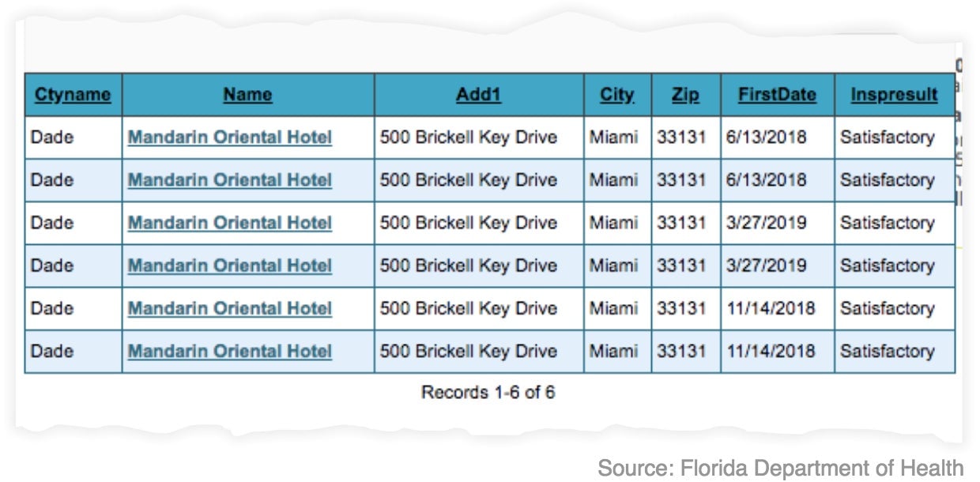This screenshot has width=980, height=482.
Task: Select the last 11/14/2018 date cell
Action: [x=777, y=351]
